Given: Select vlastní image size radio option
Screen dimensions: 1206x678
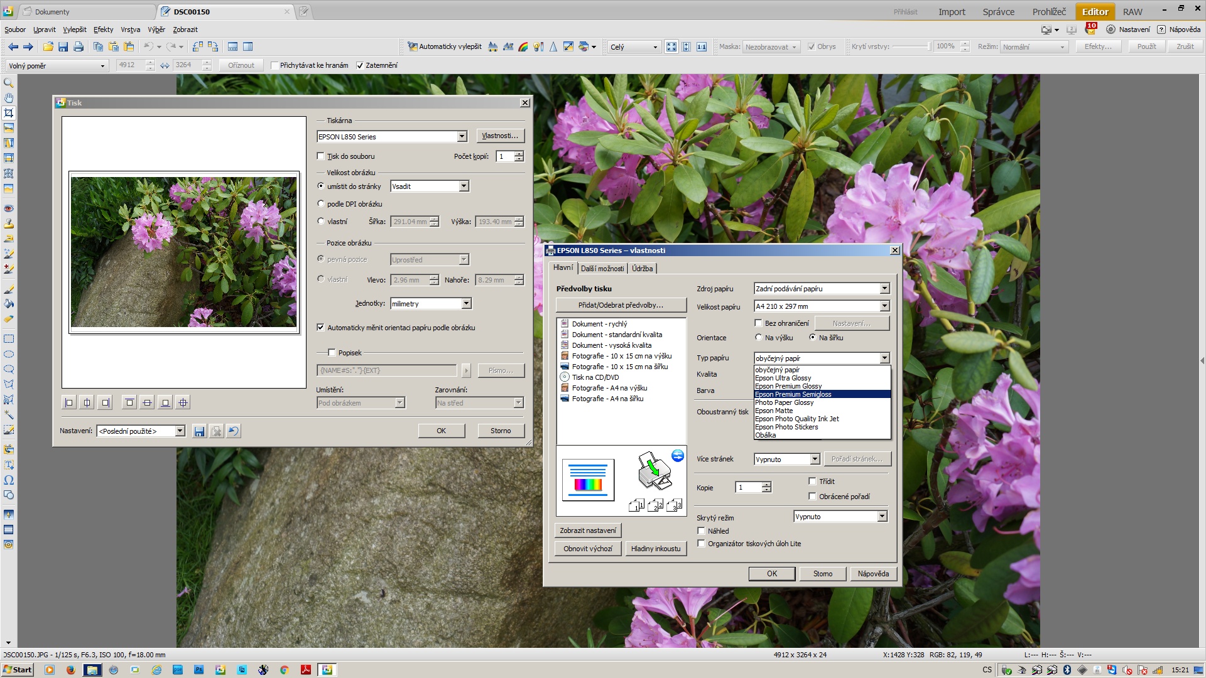Looking at the screenshot, I should click(321, 222).
